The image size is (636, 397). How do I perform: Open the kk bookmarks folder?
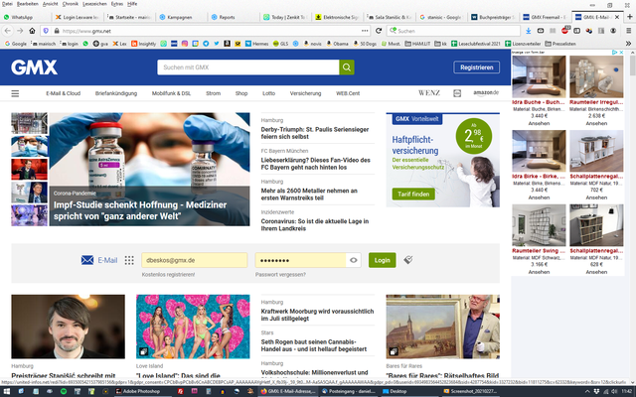click(x=441, y=44)
